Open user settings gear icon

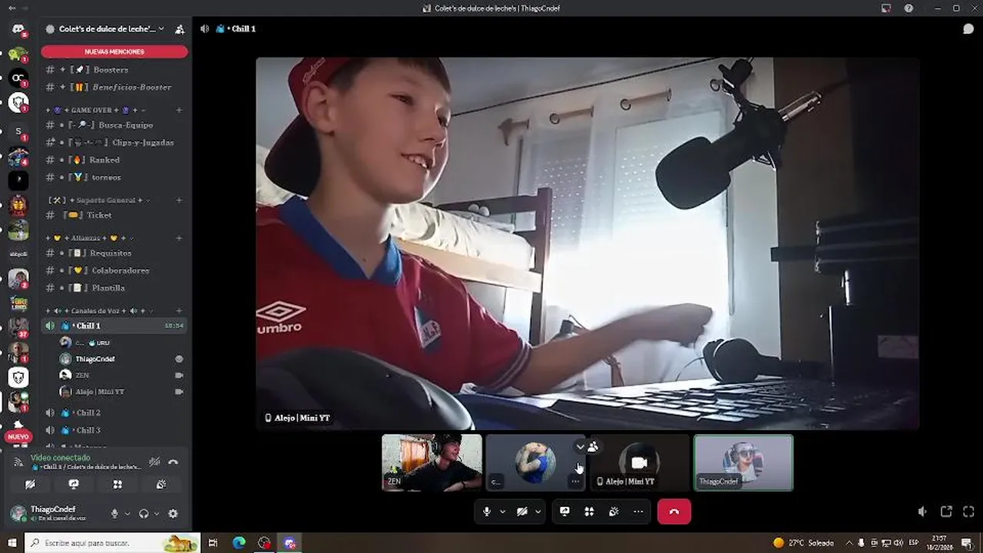click(173, 514)
